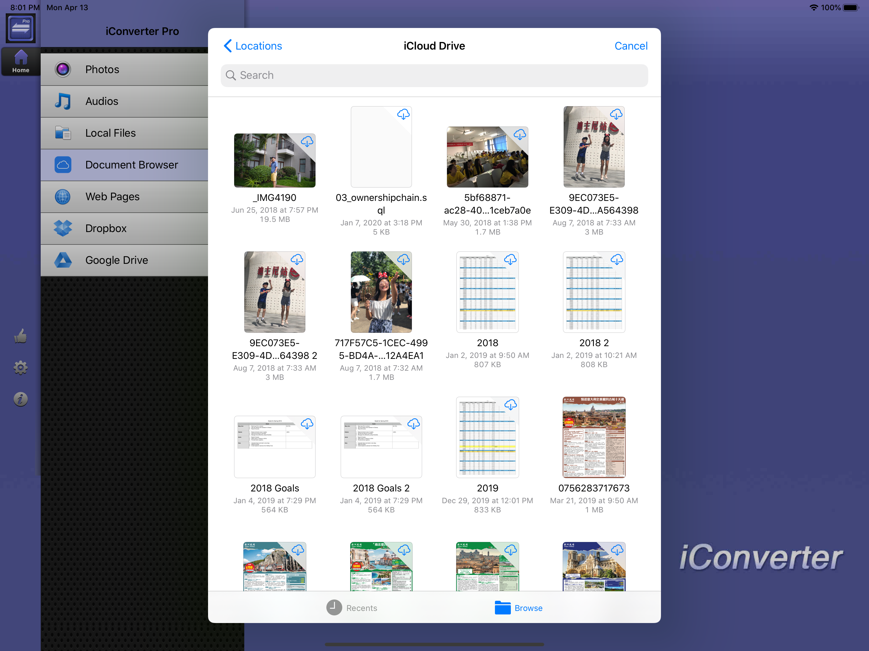Go back to Locations

[x=253, y=46]
